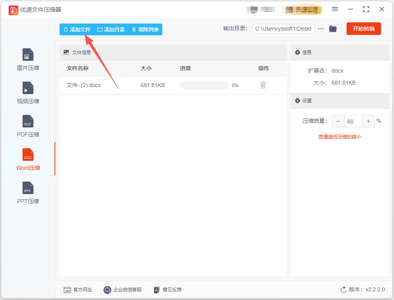Open the 图片压缩 image compression module
This screenshot has width=394, height=300.
pyautogui.click(x=28, y=60)
